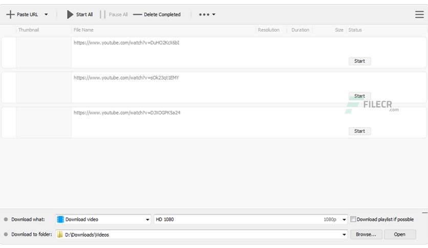This screenshot has width=428, height=248.
Task: Start the sOk23qt1EMY download
Action: coord(359,96)
